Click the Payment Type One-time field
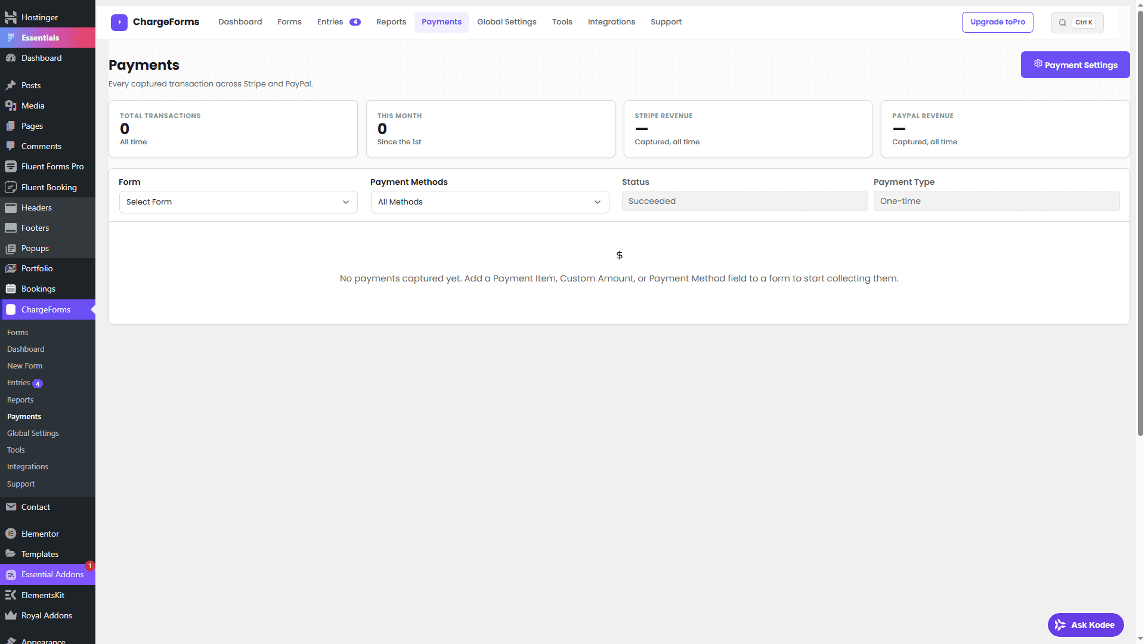 997,201
